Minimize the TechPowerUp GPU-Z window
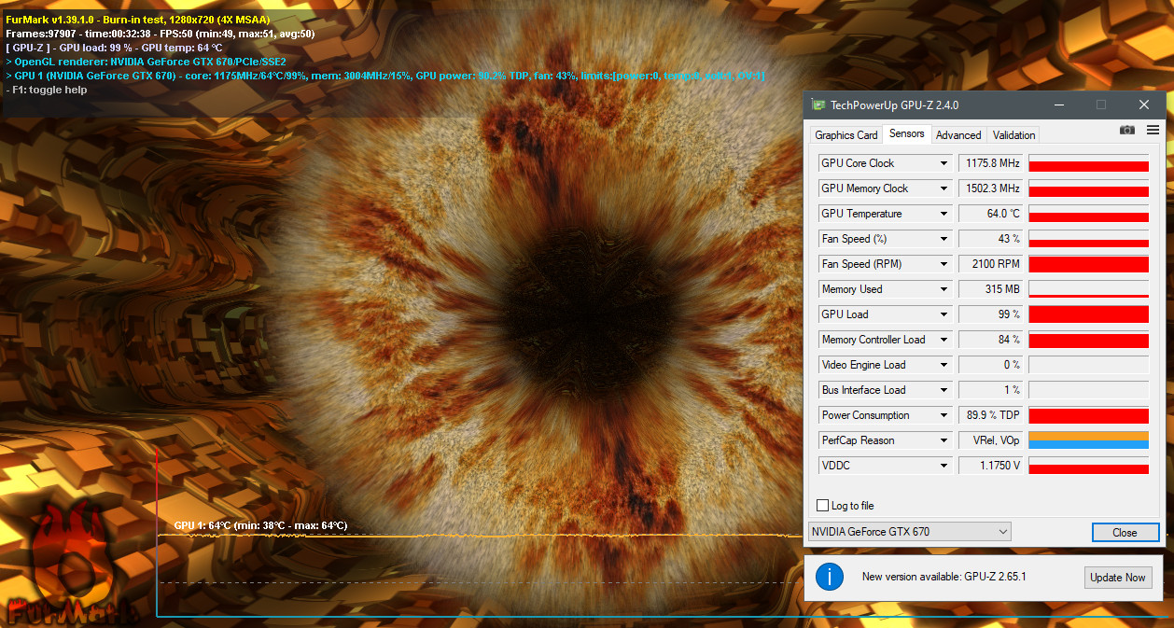Image resolution: width=1174 pixels, height=628 pixels. click(x=1058, y=105)
